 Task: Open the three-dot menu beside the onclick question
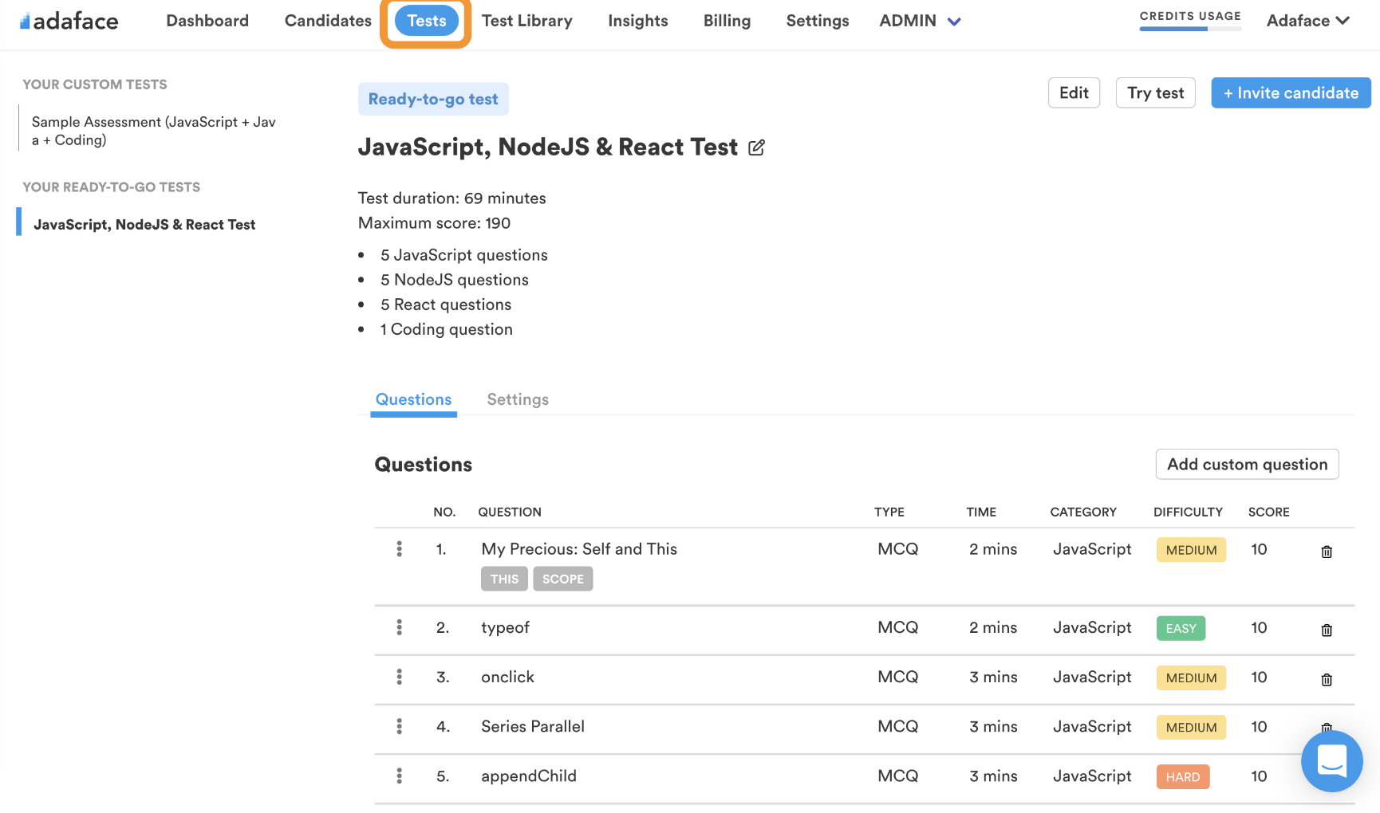(x=399, y=677)
